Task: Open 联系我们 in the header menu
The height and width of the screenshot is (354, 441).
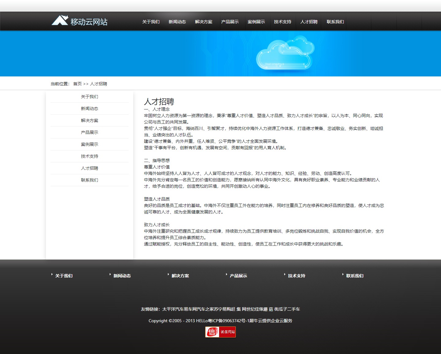Action: (335, 22)
